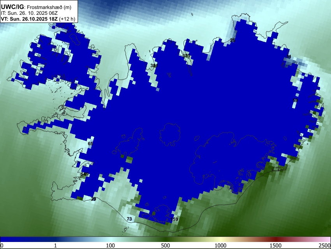Select the 'VT: Sun. 26.10.2025 18Z (+12 h)' line
Screen dimensions: 331x249
point(38,19)
